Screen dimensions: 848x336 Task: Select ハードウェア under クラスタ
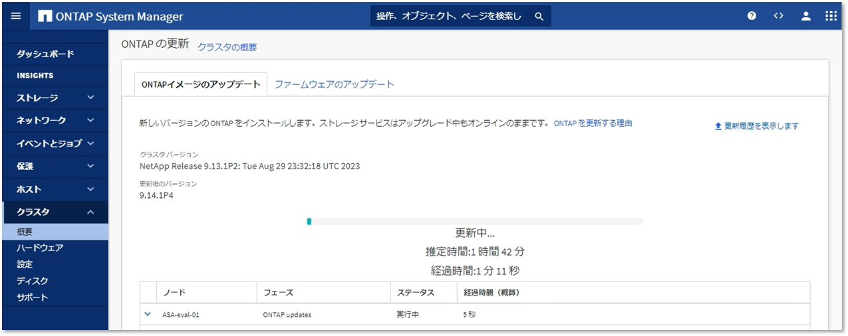(55, 248)
